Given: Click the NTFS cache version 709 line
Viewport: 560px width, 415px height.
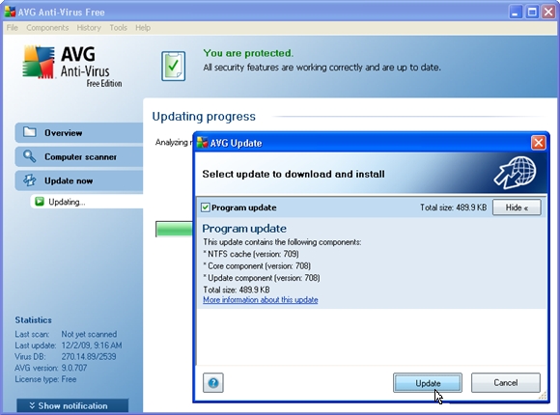Looking at the screenshot, I should click(251, 254).
